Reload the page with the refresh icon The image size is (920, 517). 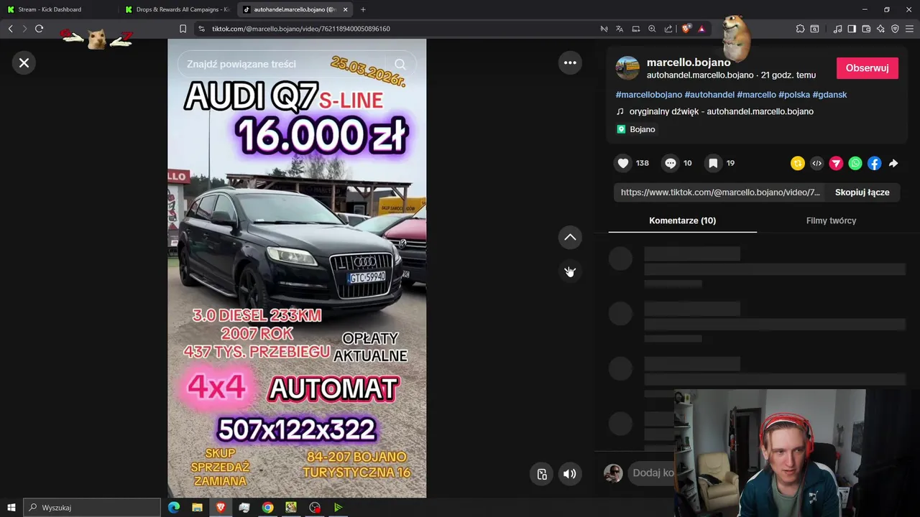(x=40, y=29)
